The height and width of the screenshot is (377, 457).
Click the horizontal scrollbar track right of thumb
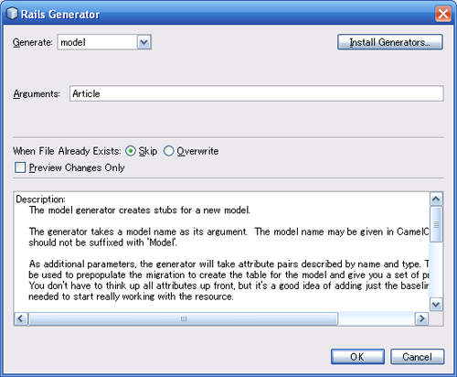click(377, 318)
